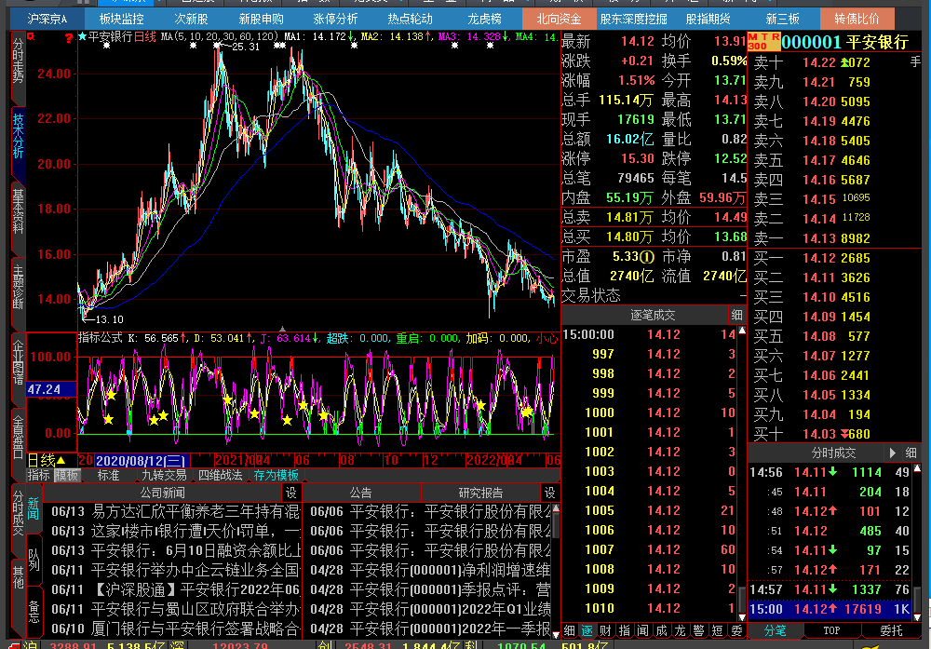Switch to 基本资料 side tab

coord(19,211)
